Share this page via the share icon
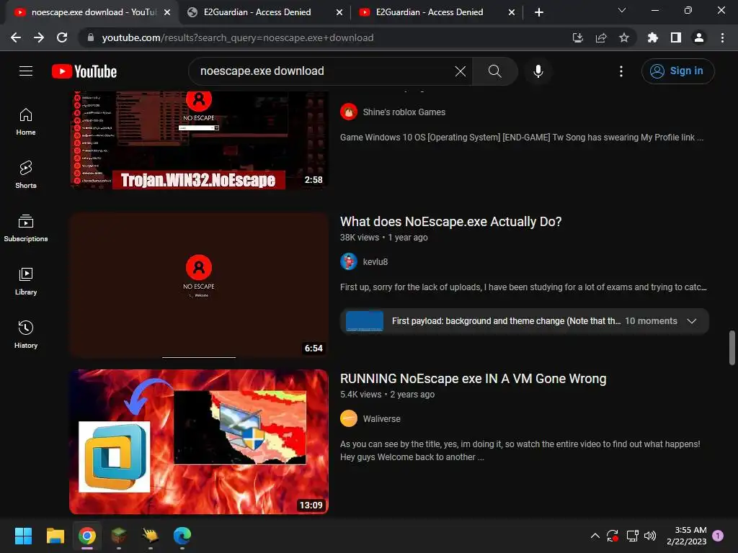Image resolution: width=738 pixels, height=553 pixels. click(x=601, y=37)
